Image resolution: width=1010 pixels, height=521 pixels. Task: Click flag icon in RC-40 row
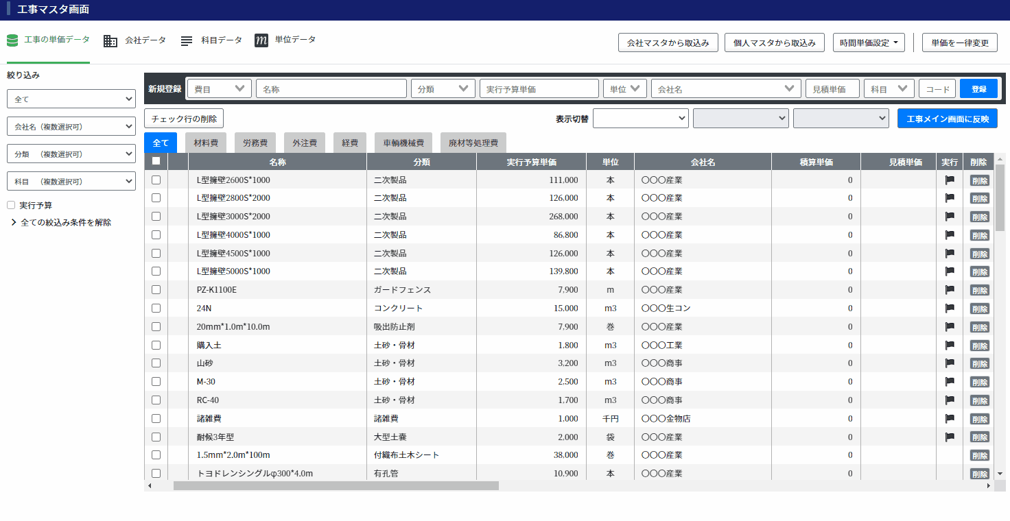[950, 400]
